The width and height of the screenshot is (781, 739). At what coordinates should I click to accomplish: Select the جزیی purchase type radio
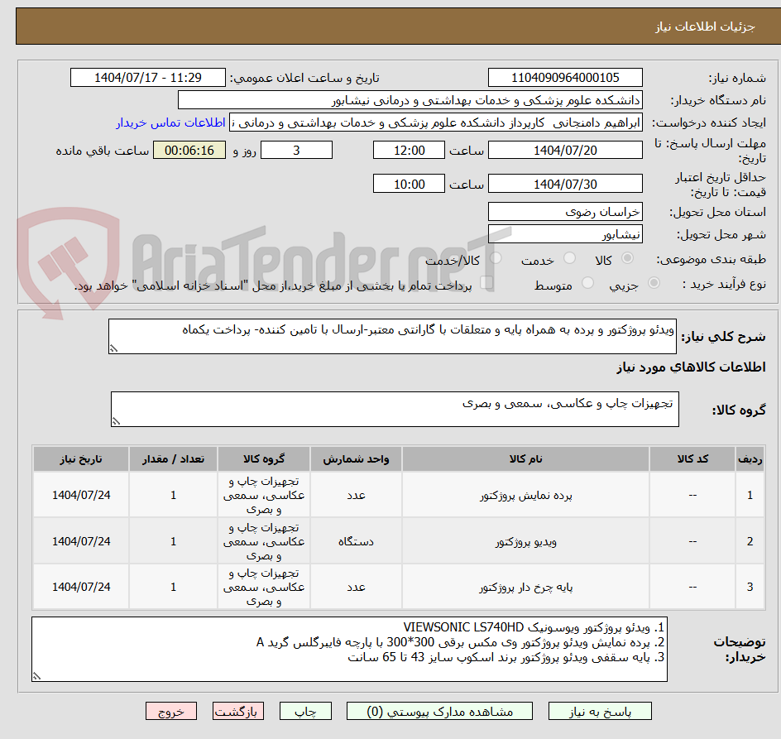[x=654, y=282]
